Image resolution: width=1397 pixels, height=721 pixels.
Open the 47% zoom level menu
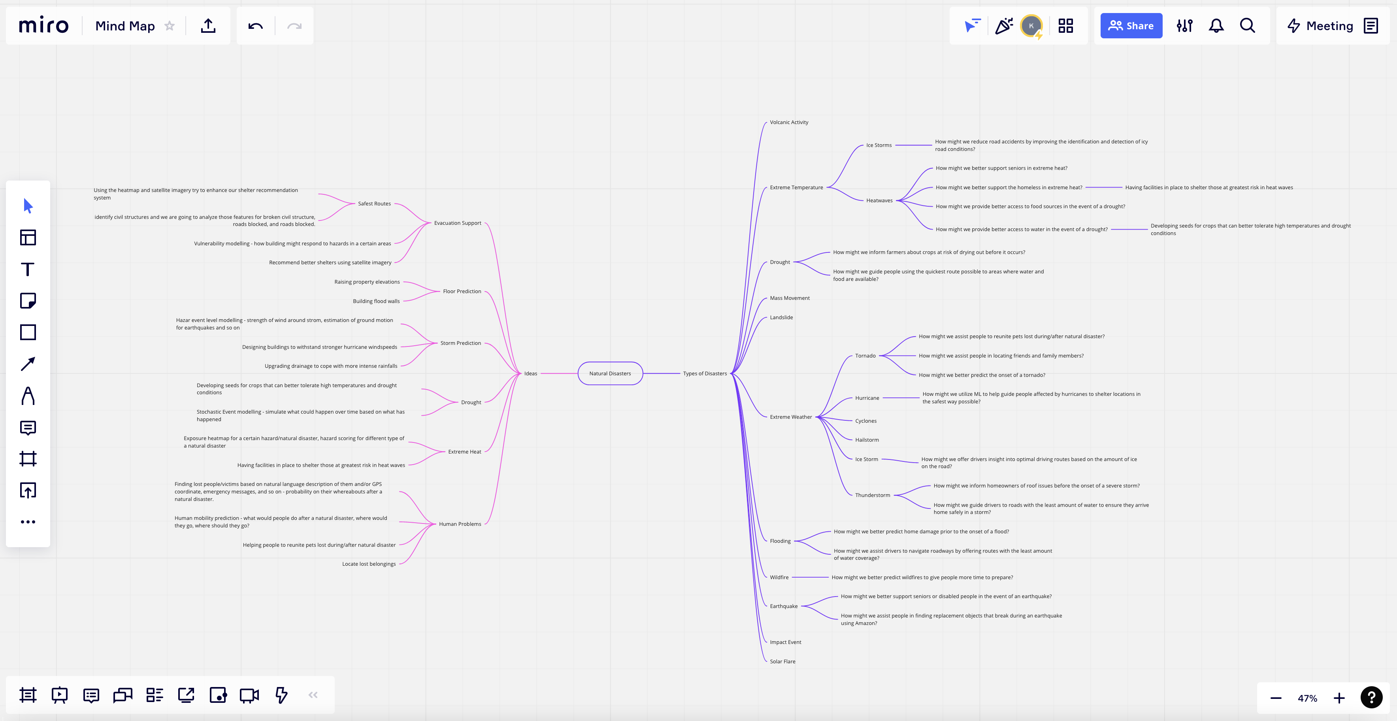pos(1307,698)
